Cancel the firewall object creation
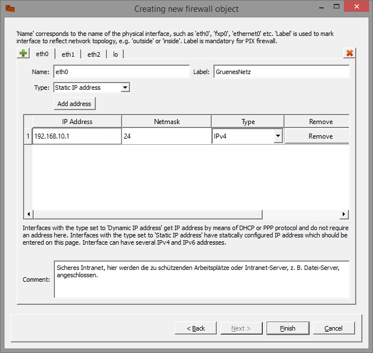Screen dimensions: 373x353 click(x=333, y=328)
